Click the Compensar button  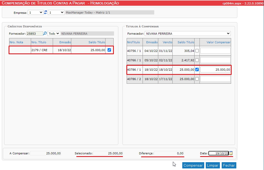click(x=193, y=165)
